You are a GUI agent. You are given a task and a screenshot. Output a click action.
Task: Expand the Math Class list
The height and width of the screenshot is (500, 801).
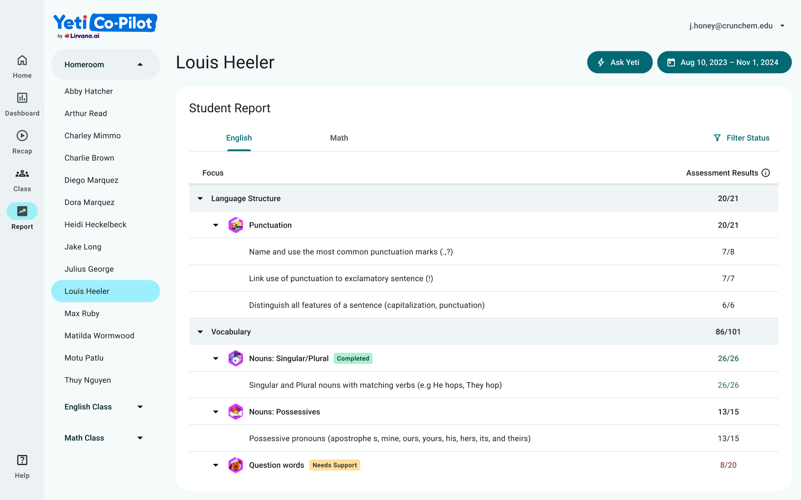(140, 438)
